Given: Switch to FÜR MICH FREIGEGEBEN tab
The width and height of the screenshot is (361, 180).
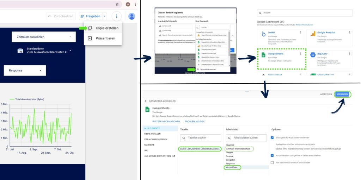Looking at the screenshot, I should pos(160,139).
